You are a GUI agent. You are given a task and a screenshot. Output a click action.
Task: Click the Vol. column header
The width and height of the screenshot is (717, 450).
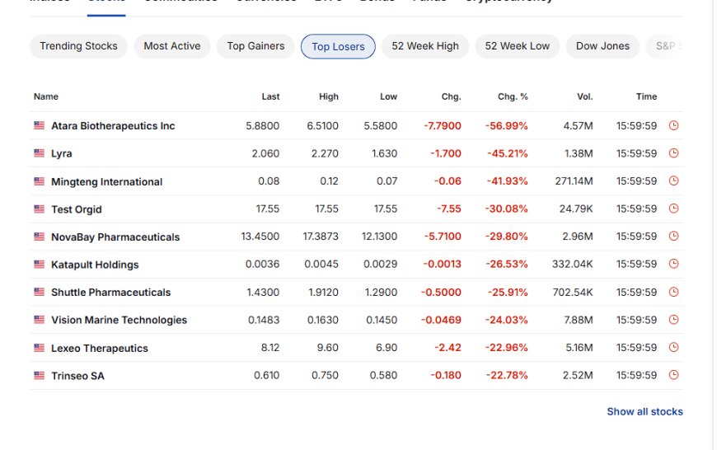pyautogui.click(x=585, y=96)
